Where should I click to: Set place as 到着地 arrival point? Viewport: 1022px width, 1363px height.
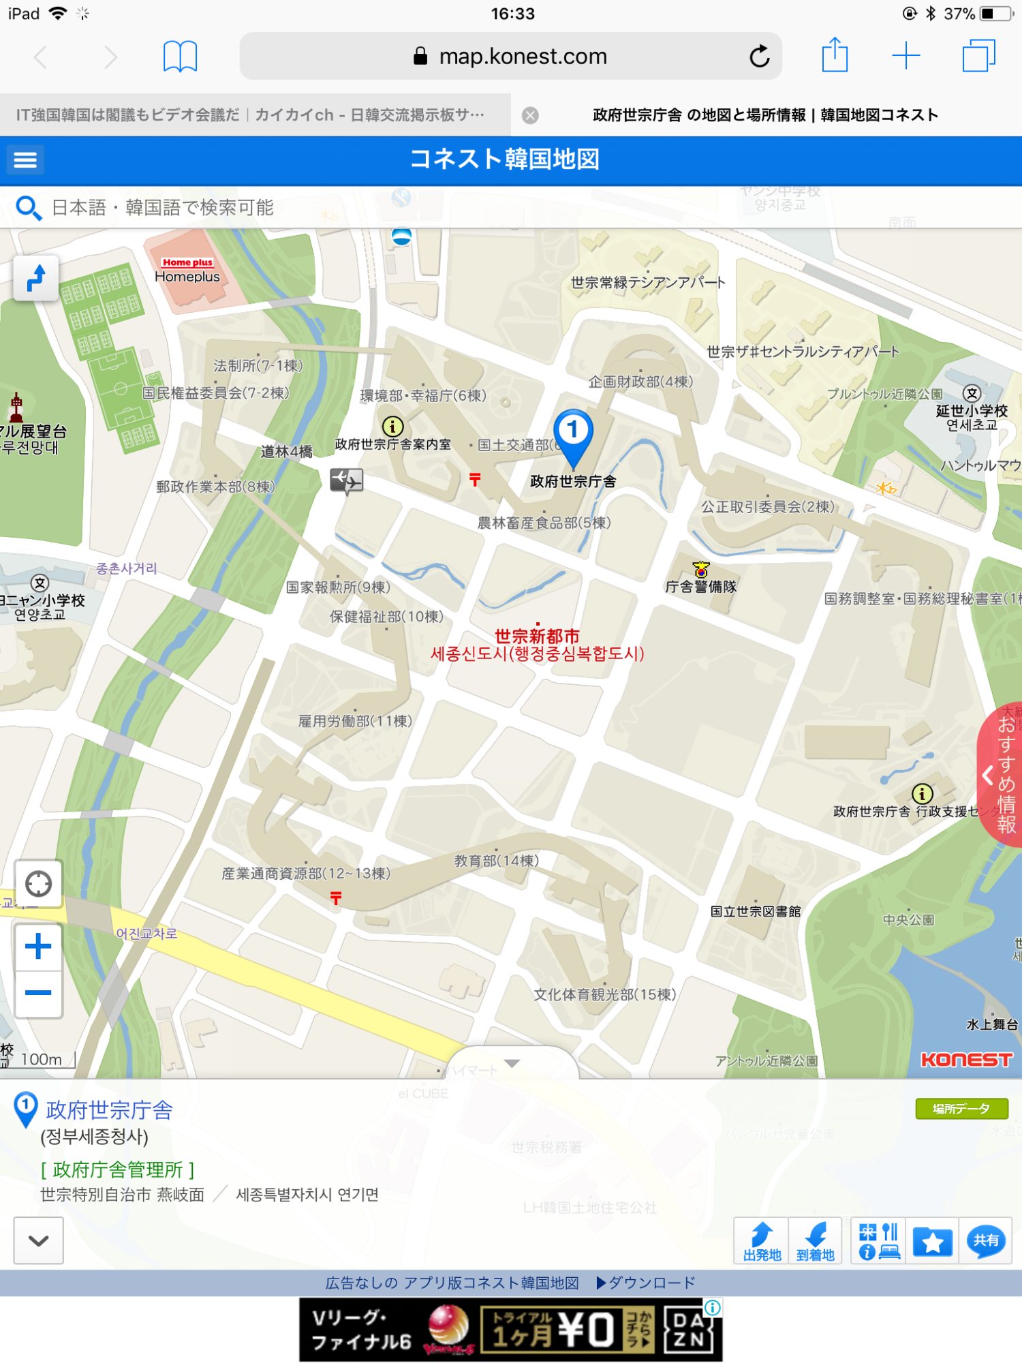[x=815, y=1241]
